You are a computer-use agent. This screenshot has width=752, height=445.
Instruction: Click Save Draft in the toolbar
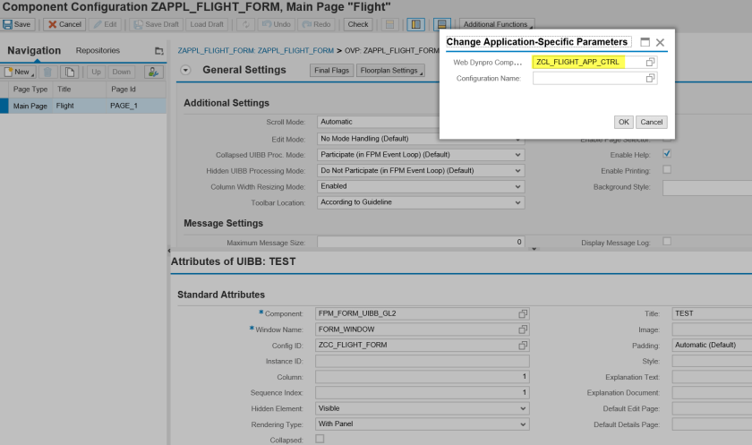coord(157,24)
